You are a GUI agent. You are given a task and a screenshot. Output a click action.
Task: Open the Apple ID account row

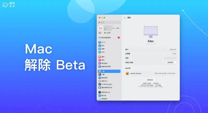click(x=109, y=28)
